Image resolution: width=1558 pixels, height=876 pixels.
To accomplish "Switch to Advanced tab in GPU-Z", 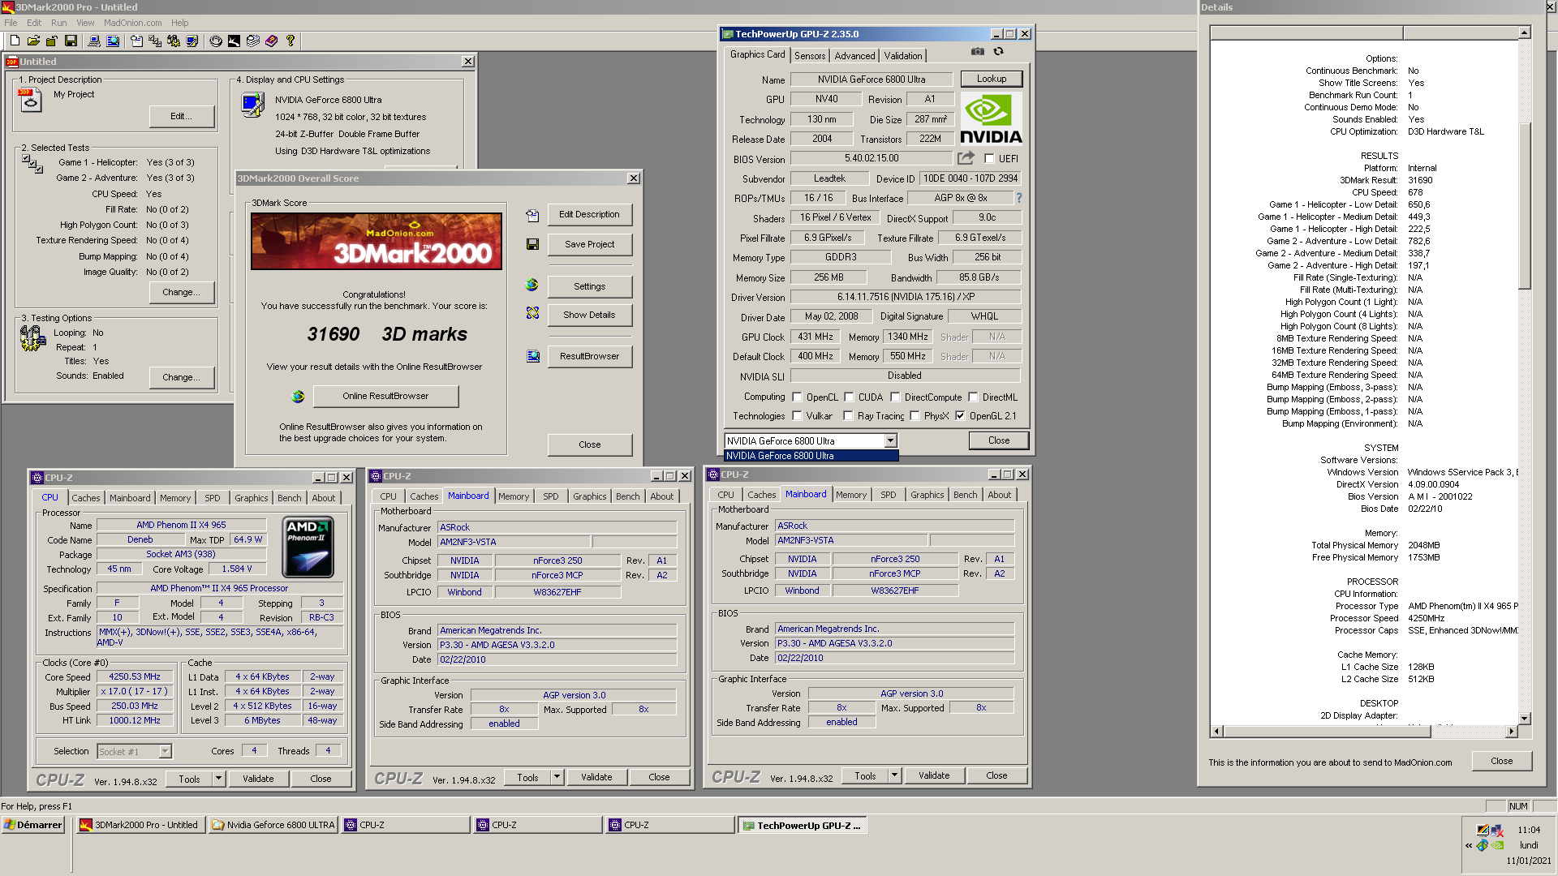I will coord(854,56).
